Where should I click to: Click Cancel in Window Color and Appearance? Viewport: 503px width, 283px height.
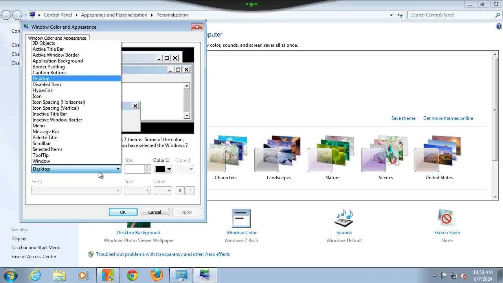coord(154,212)
